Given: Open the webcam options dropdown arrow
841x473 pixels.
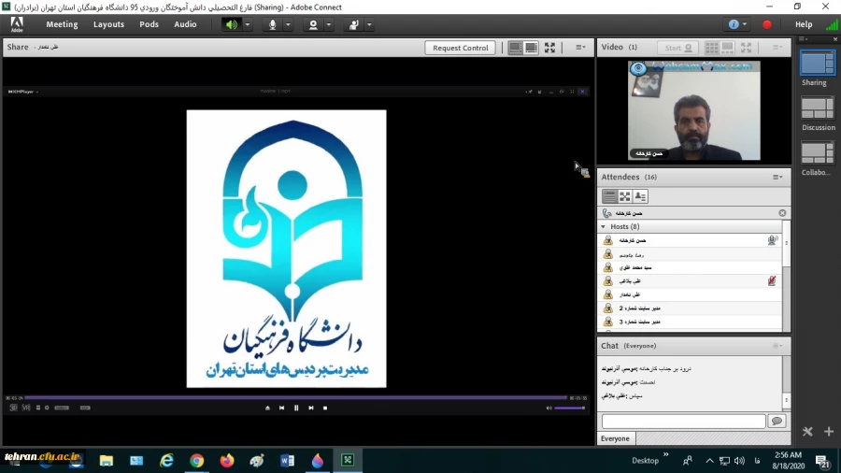Looking at the screenshot, I should pos(329,24).
